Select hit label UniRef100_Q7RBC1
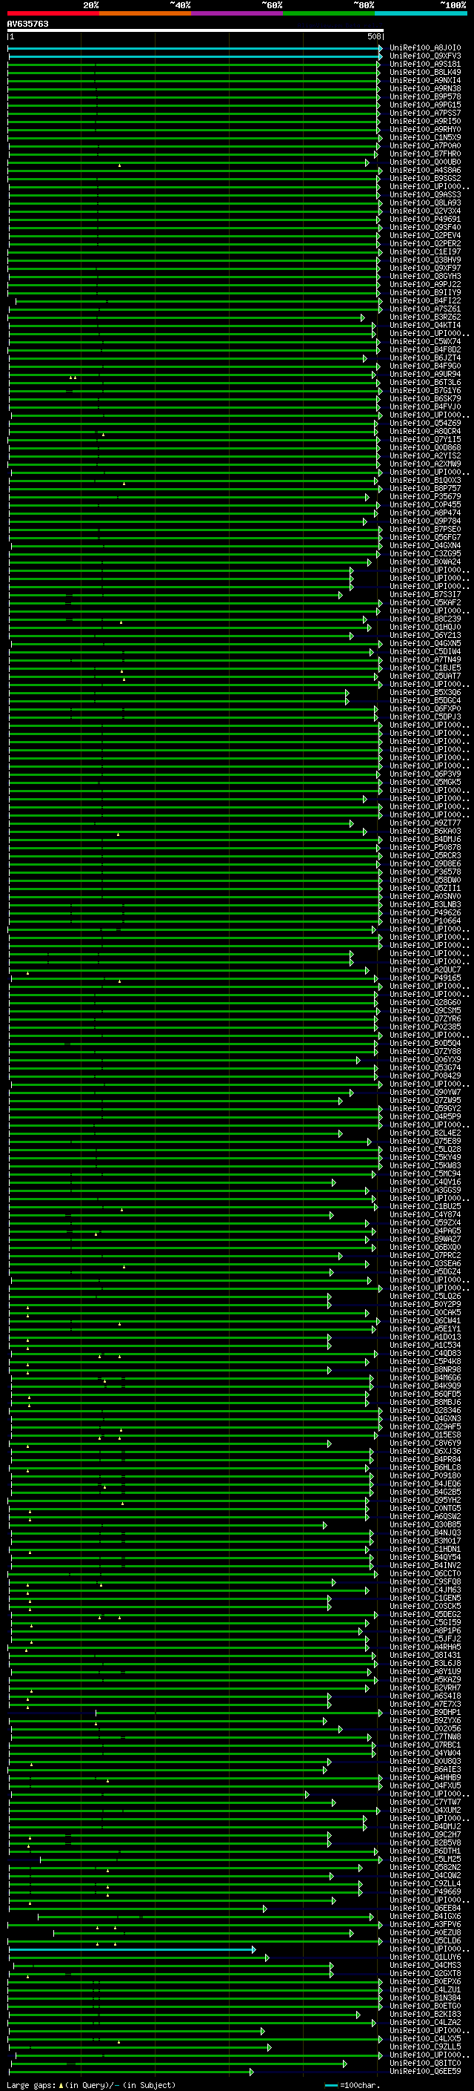Viewport: 474px width, 2091px height. click(425, 1745)
